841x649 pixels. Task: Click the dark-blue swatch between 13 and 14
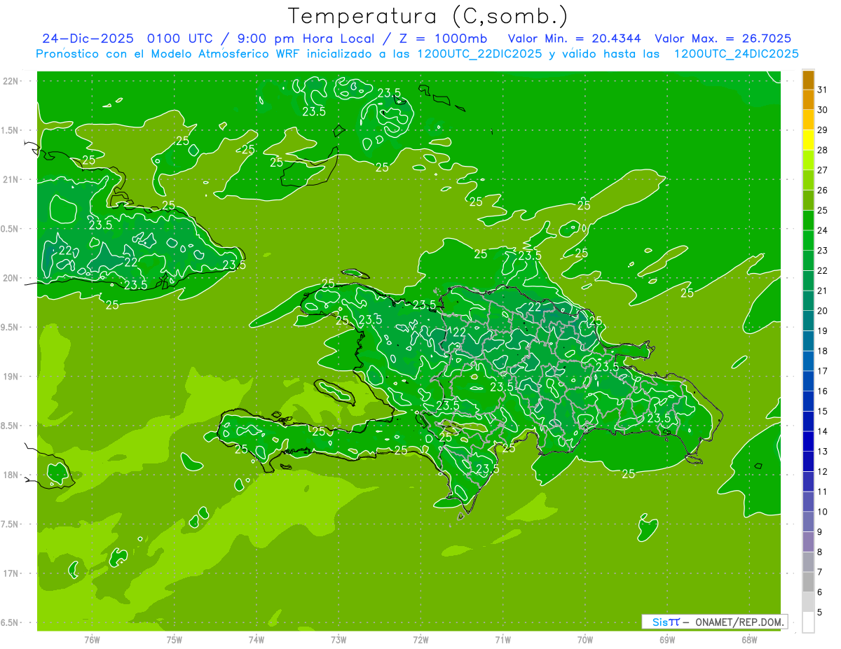pos(808,442)
